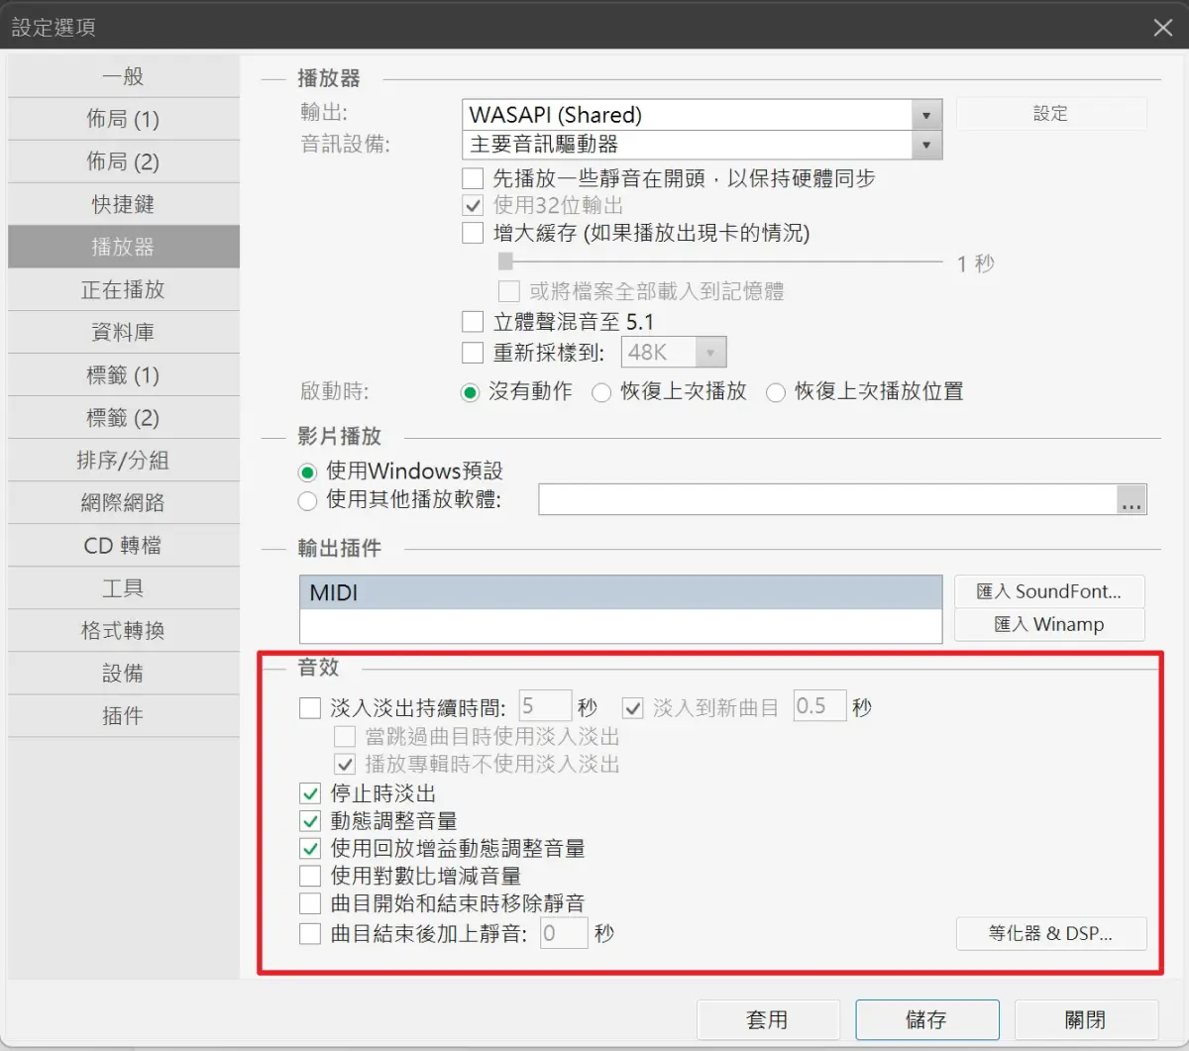
Task: Enable 曲目結束後加上靜音 checkbox
Action: pos(310,933)
